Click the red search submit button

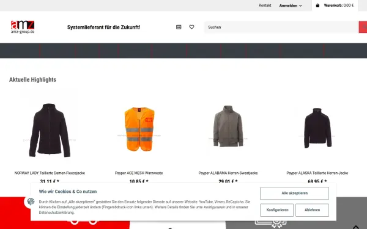click(x=363, y=27)
